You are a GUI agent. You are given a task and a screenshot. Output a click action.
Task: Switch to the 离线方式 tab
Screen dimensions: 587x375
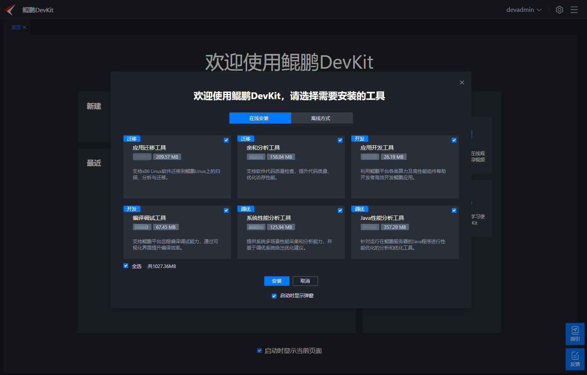[x=322, y=118]
